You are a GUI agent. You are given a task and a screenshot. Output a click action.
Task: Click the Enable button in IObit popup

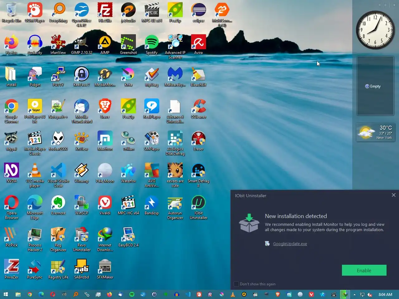coord(364,270)
